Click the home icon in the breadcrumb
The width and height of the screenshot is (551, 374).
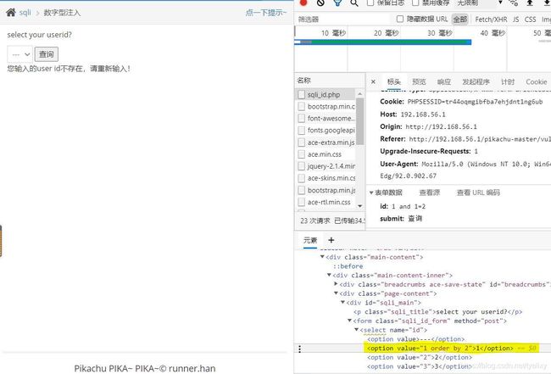click(x=11, y=13)
